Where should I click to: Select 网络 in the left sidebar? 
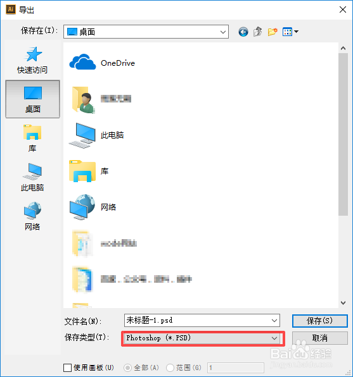pos(32,216)
